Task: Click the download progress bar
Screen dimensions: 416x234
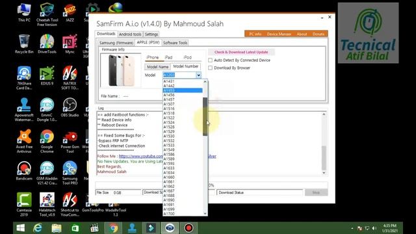Action: coord(211,185)
